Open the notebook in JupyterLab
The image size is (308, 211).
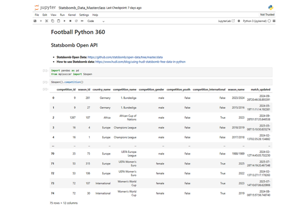226,21
